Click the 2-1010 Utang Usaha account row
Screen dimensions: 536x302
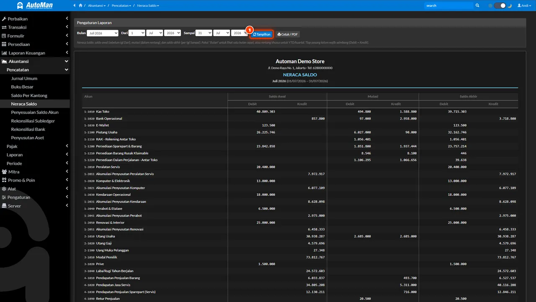300,236
